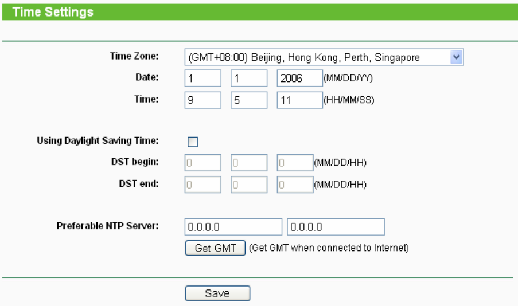This screenshot has width=518, height=306.
Task: Click the DST begin month field
Action: point(203,163)
